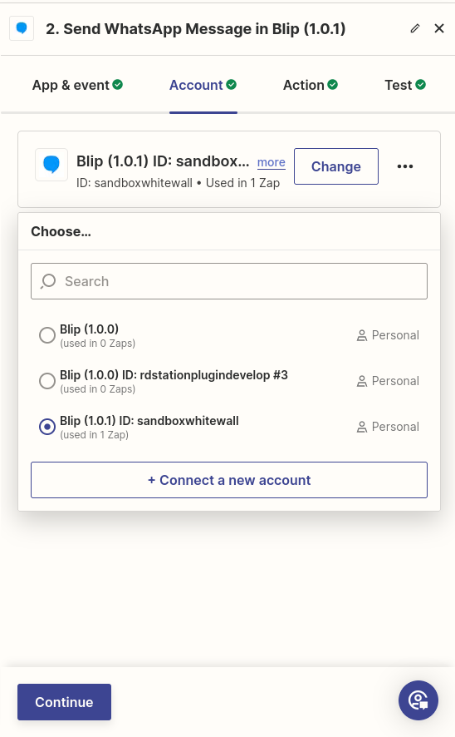Image resolution: width=455 pixels, height=737 pixels.
Task: Click the pencil rename step icon
Action: point(414,28)
